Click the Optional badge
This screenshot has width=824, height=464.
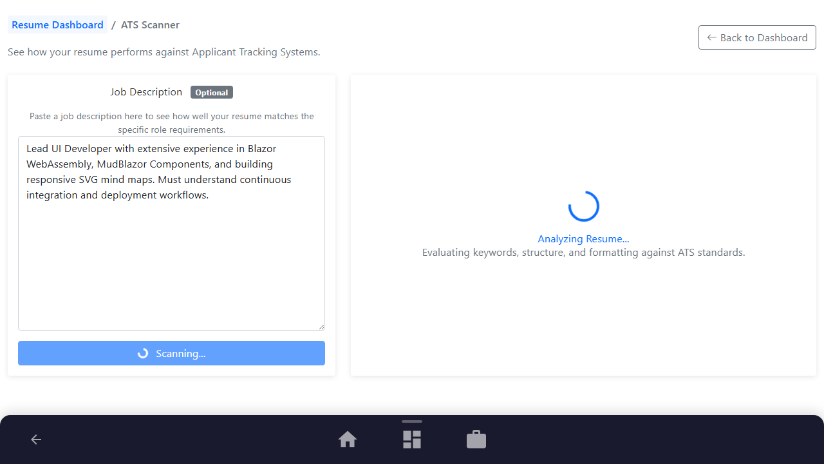point(212,92)
